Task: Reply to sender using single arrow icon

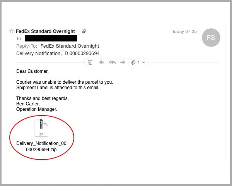Action: [x=102, y=62]
